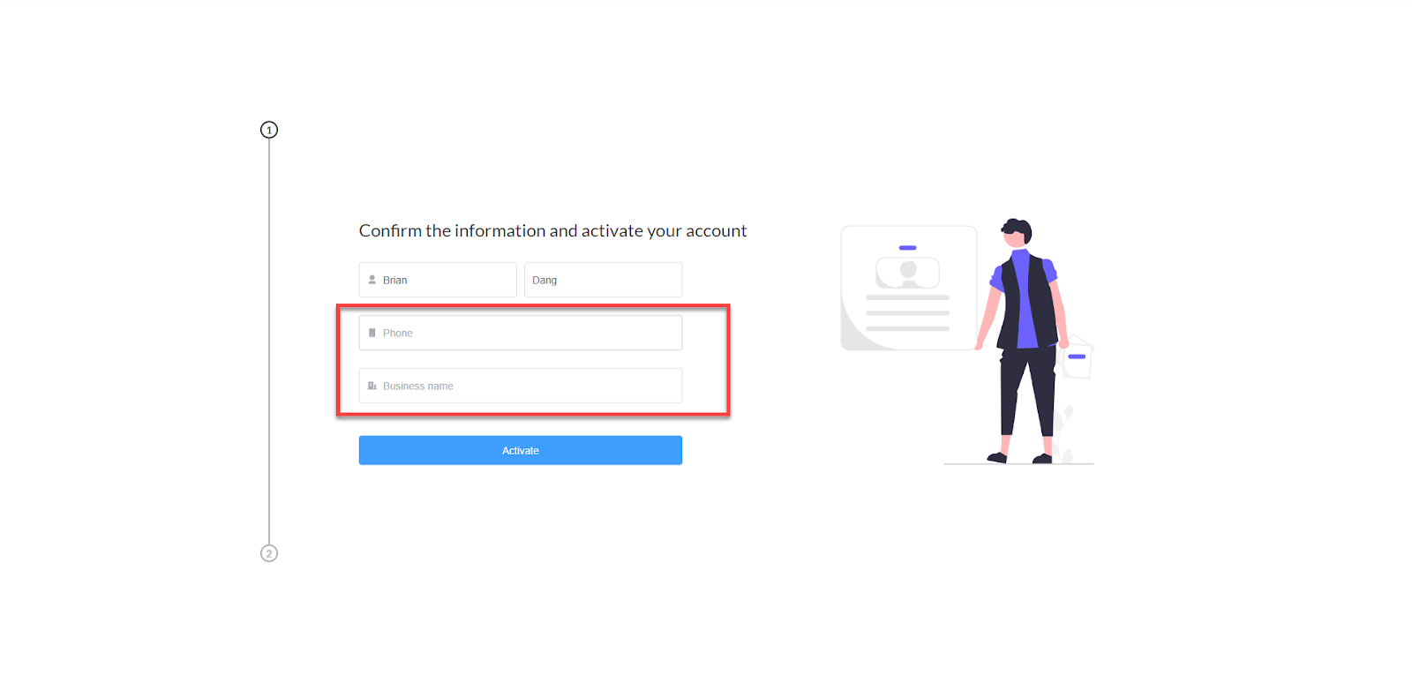1412x683 pixels.
Task: Focus the first name field containing Brian
Action: point(438,280)
